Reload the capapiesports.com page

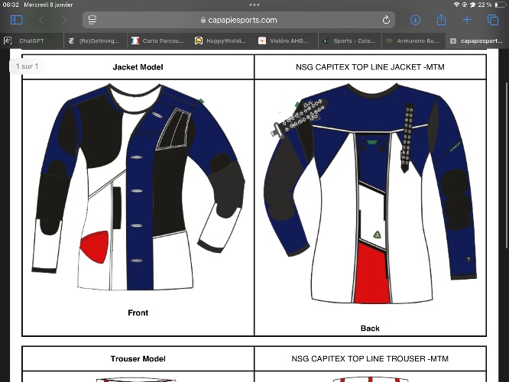coord(386,20)
